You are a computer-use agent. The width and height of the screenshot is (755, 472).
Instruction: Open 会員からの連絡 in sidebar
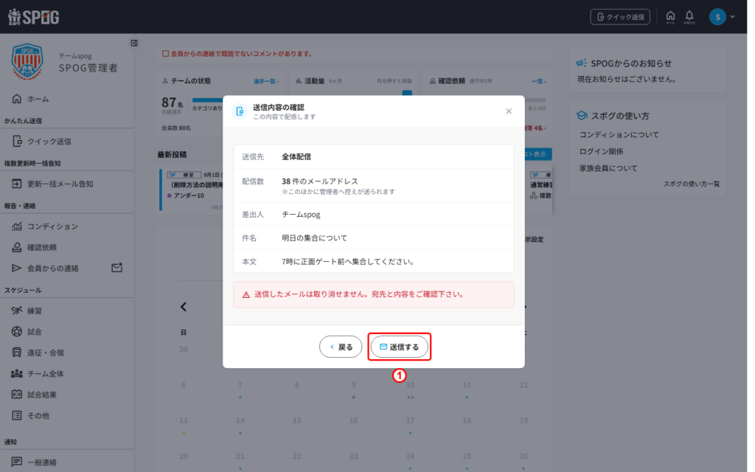53,268
